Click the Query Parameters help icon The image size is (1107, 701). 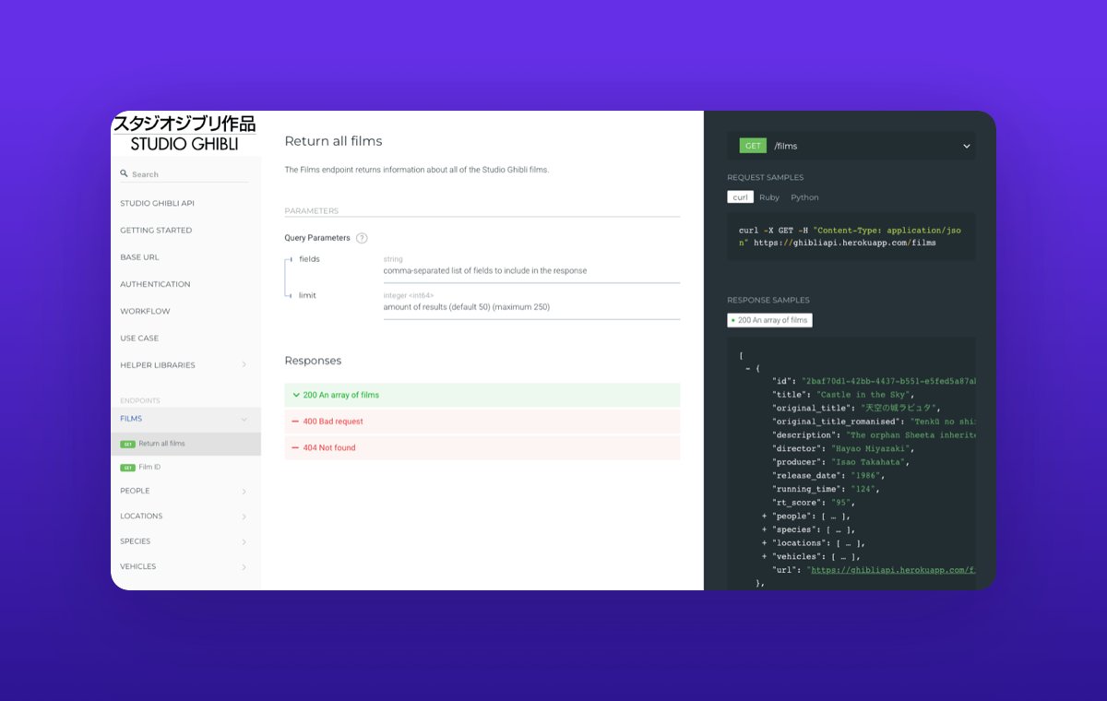point(362,238)
